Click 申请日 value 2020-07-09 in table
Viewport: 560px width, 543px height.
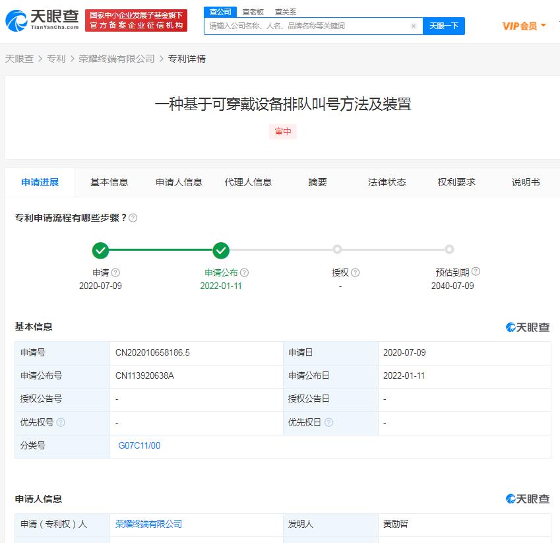pyautogui.click(x=404, y=352)
